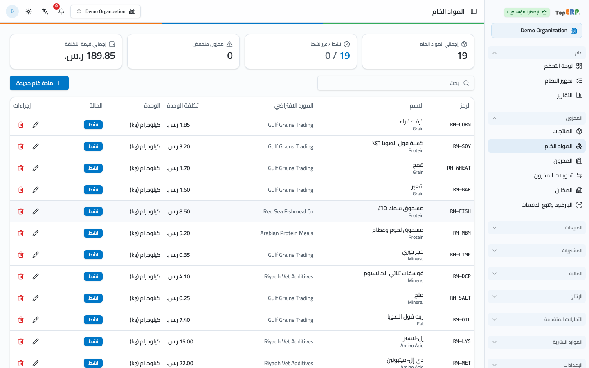Viewport: 589px width, 368px height.
Task: Edit the RM-WHEAT entry with pencil icon
Action: 36,168
